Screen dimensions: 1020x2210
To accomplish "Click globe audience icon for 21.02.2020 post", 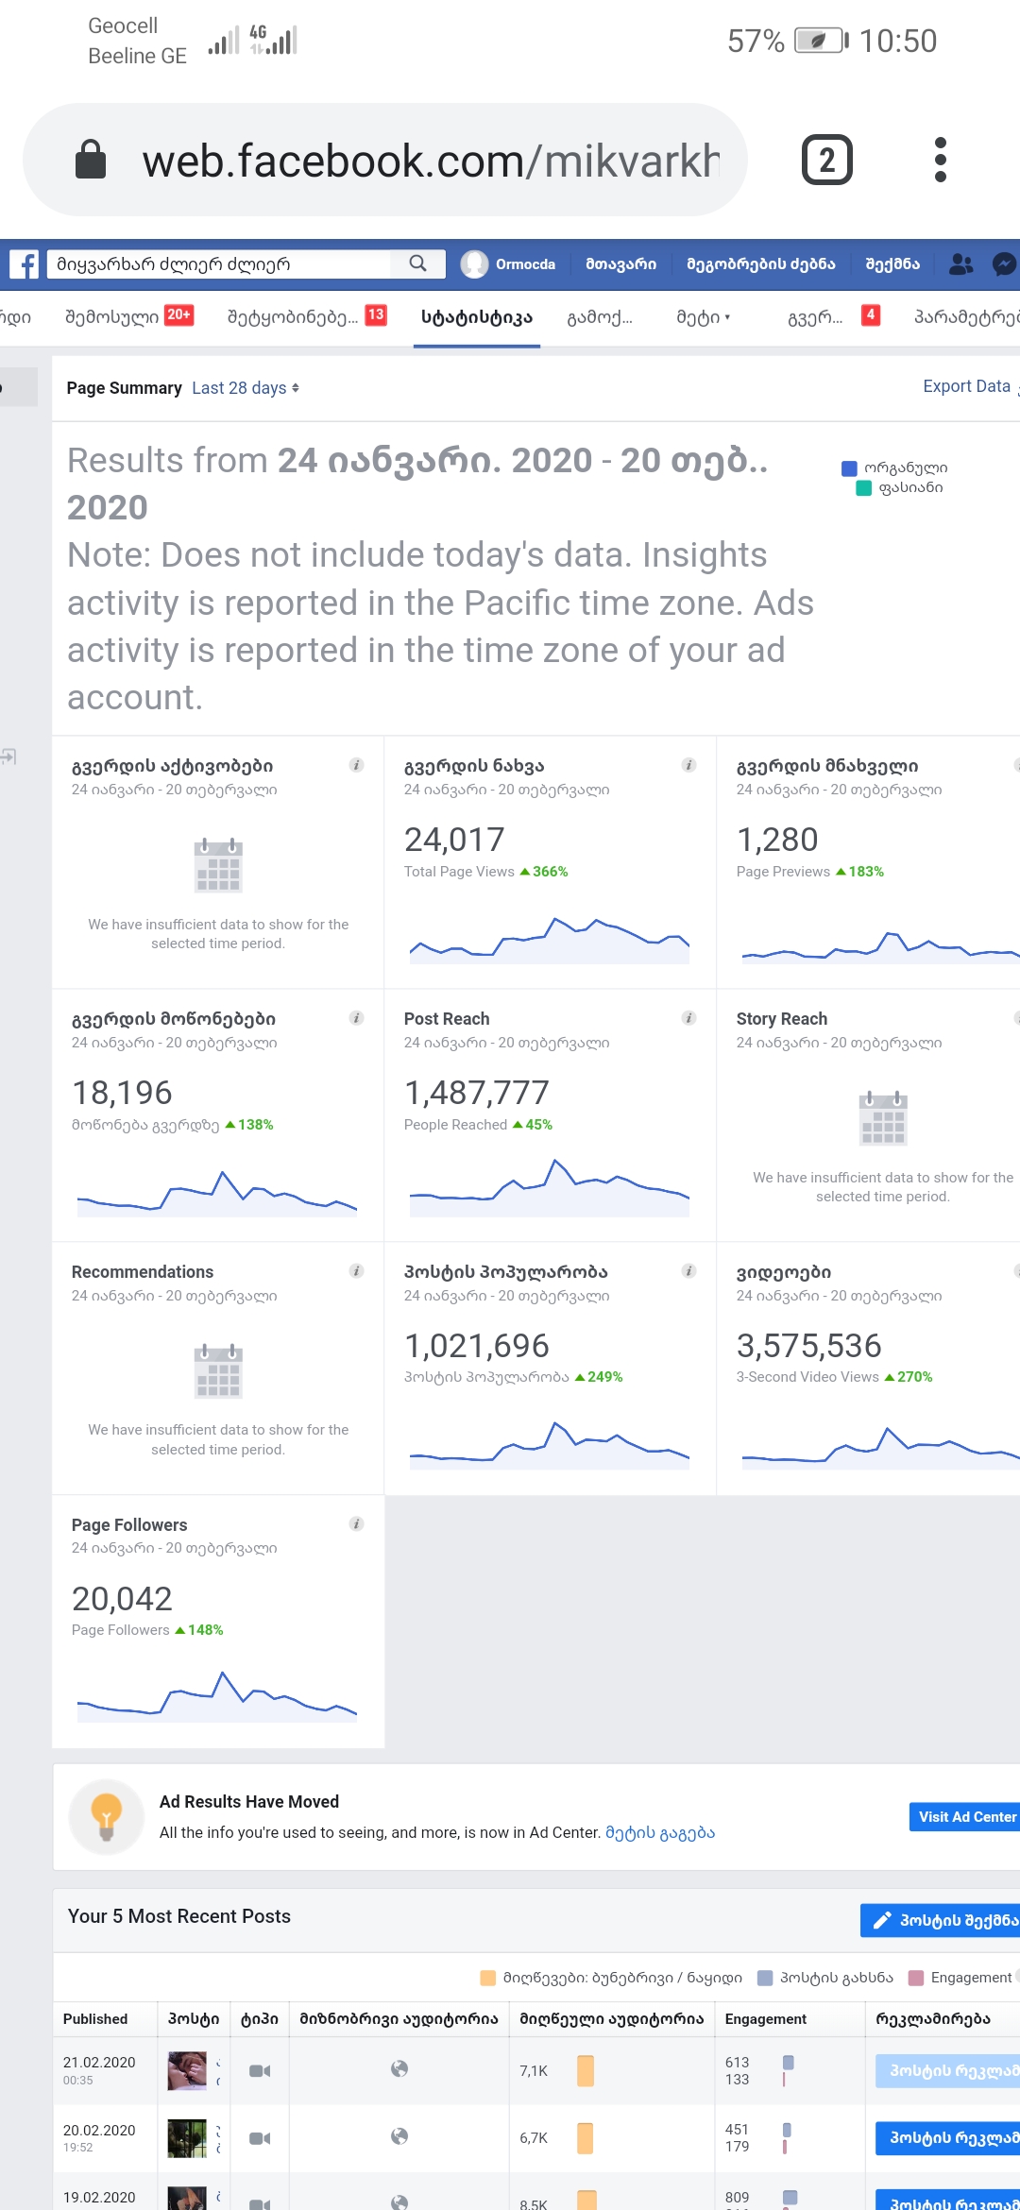I will pos(399,2069).
